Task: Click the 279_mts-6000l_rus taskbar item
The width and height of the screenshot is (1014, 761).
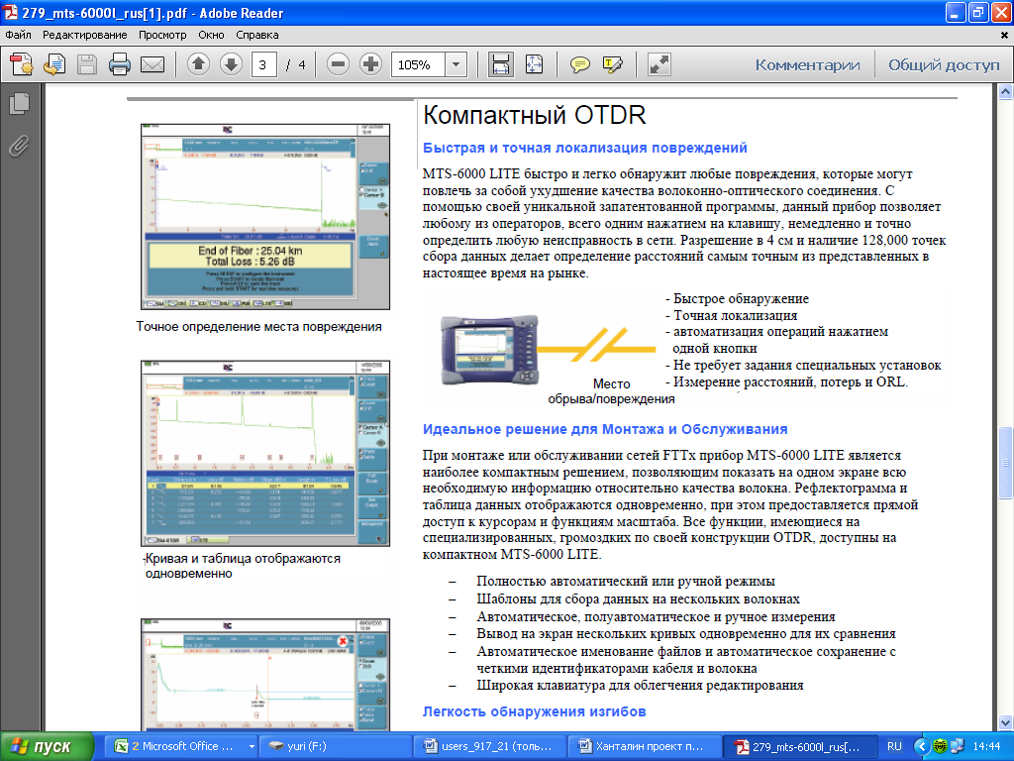Action: (x=799, y=746)
